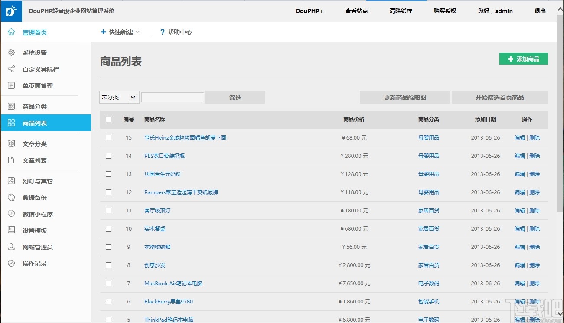
Task: Click the 商品价格 column header
Action: (354, 120)
